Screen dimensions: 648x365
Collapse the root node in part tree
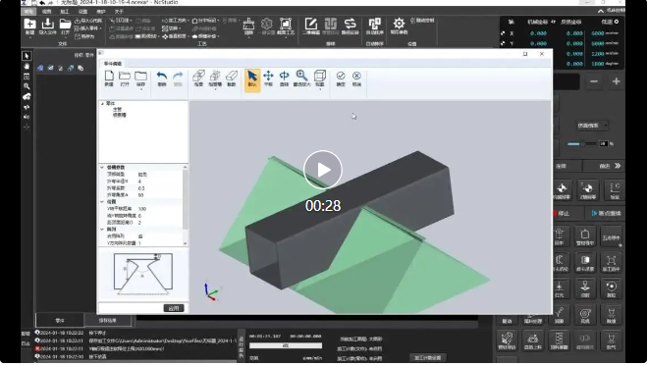(x=102, y=104)
